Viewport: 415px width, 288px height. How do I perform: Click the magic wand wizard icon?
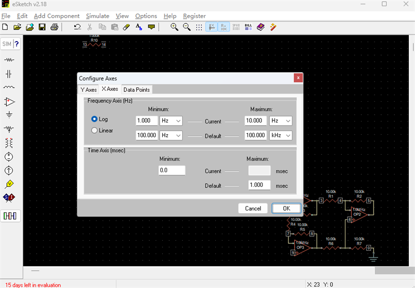click(273, 27)
